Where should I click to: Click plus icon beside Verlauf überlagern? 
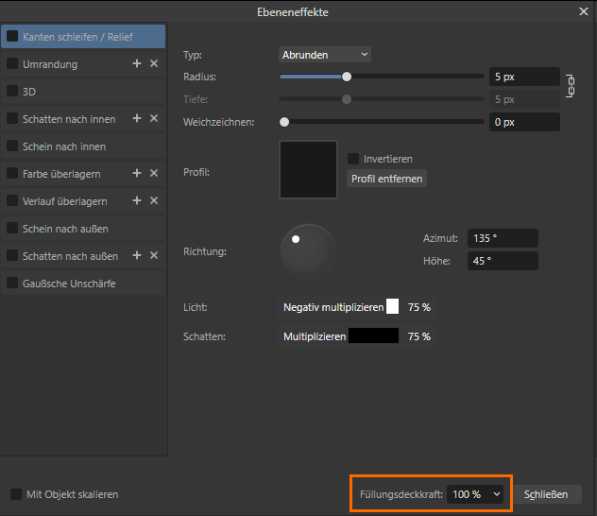137,201
